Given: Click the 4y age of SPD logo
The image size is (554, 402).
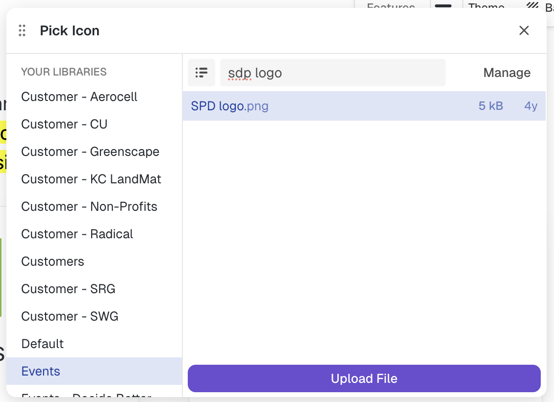Looking at the screenshot, I should point(530,106).
